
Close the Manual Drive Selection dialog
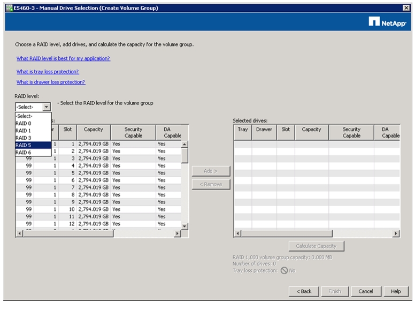tap(406, 8)
